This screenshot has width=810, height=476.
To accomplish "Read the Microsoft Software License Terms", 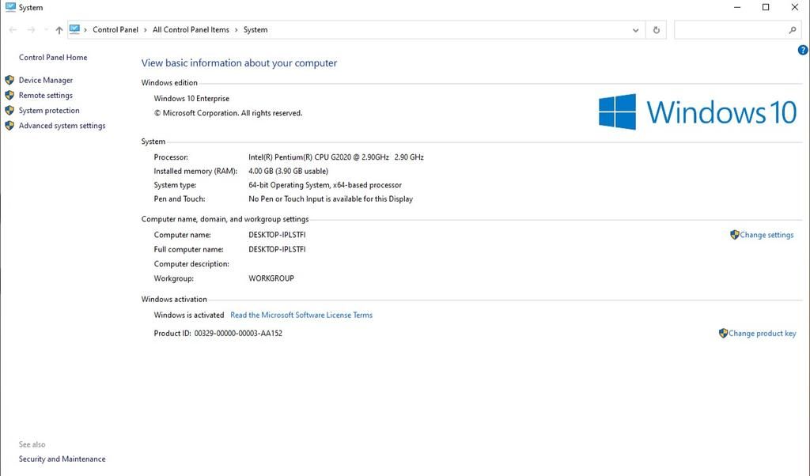I will coord(301,315).
